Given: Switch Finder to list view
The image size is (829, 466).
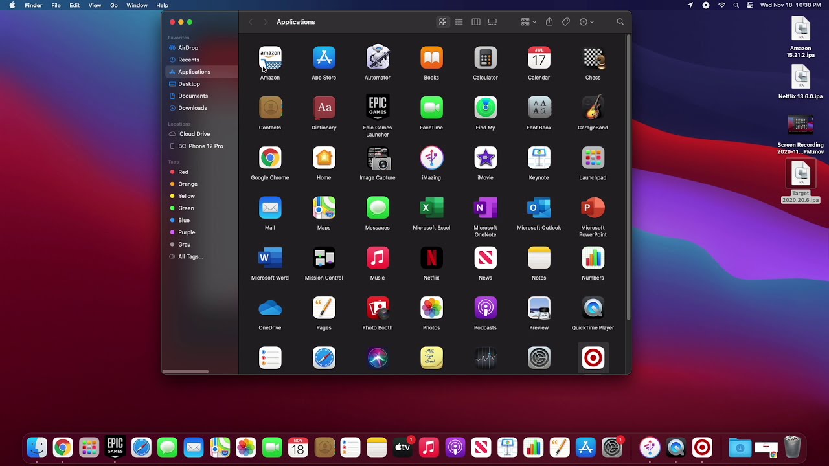Looking at the screenshot, I should point(459,22).
